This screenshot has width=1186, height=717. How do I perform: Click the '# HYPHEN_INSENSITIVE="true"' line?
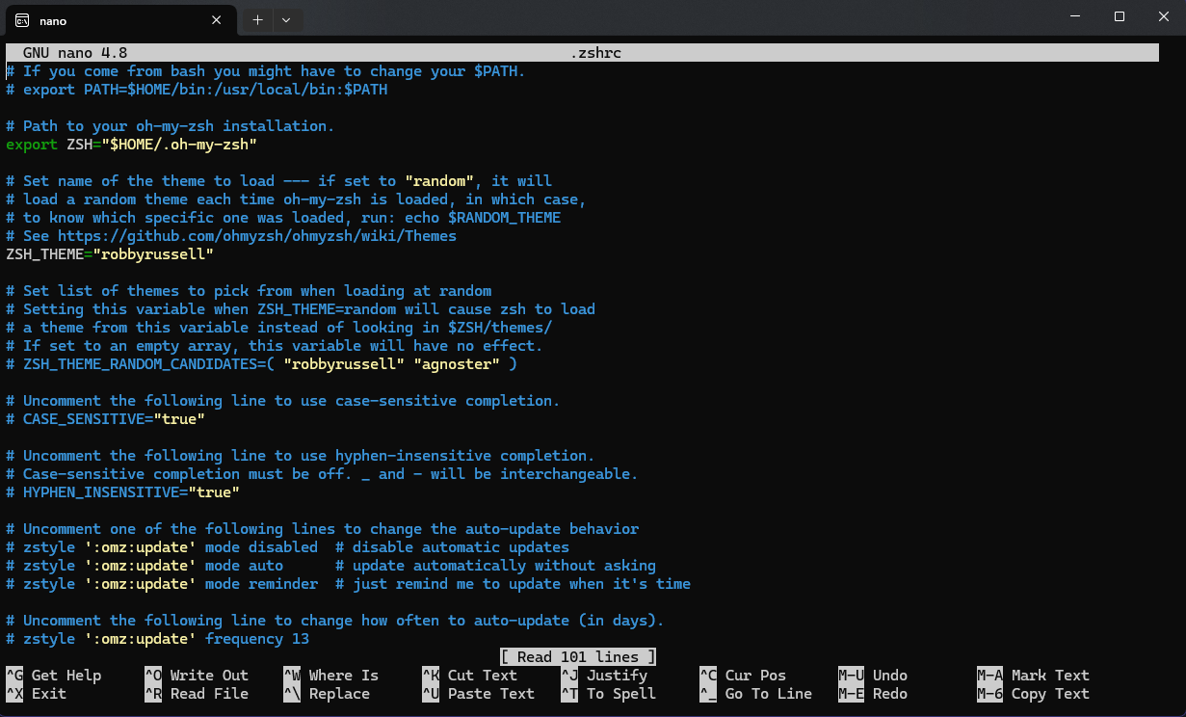coord(122,492)
